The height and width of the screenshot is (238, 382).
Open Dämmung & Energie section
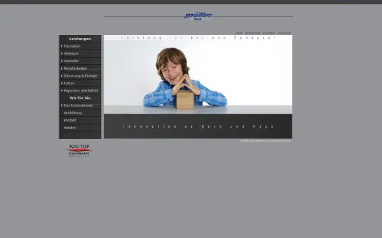pos(80,76)
